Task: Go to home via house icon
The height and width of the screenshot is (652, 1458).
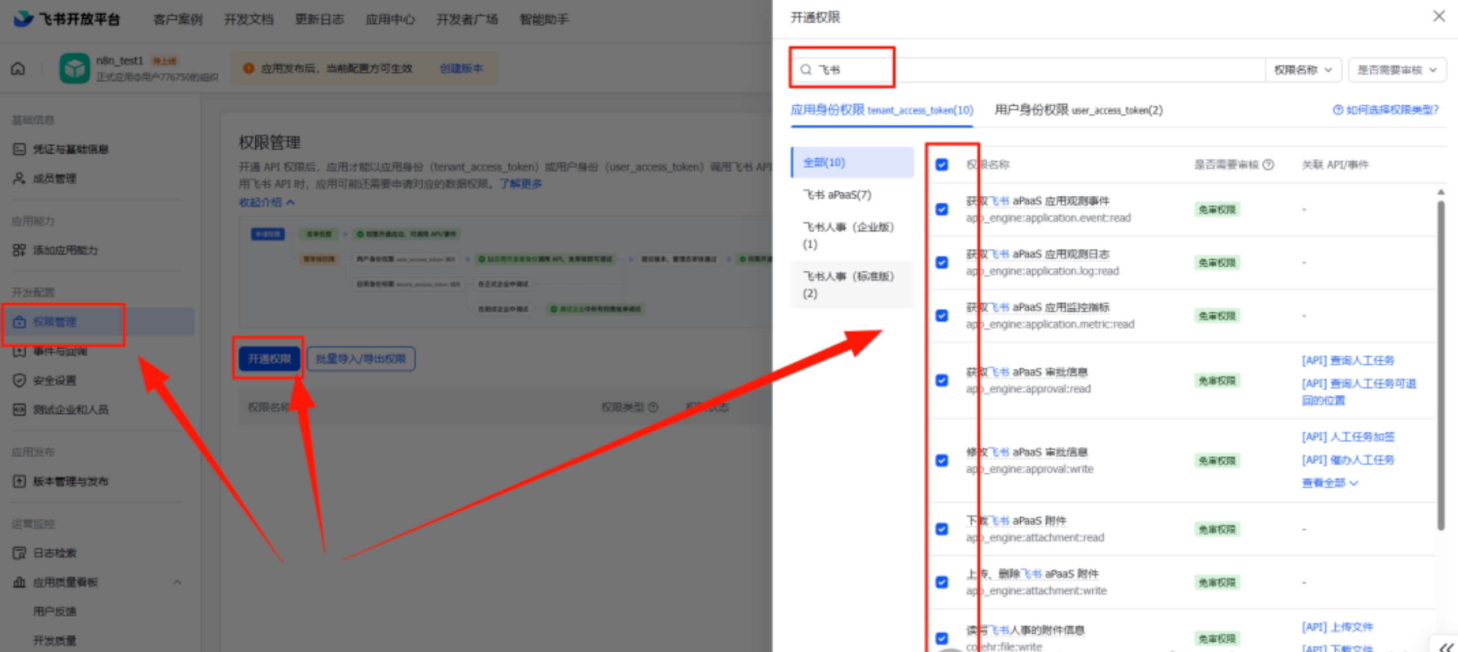Action: click(18, 69)
